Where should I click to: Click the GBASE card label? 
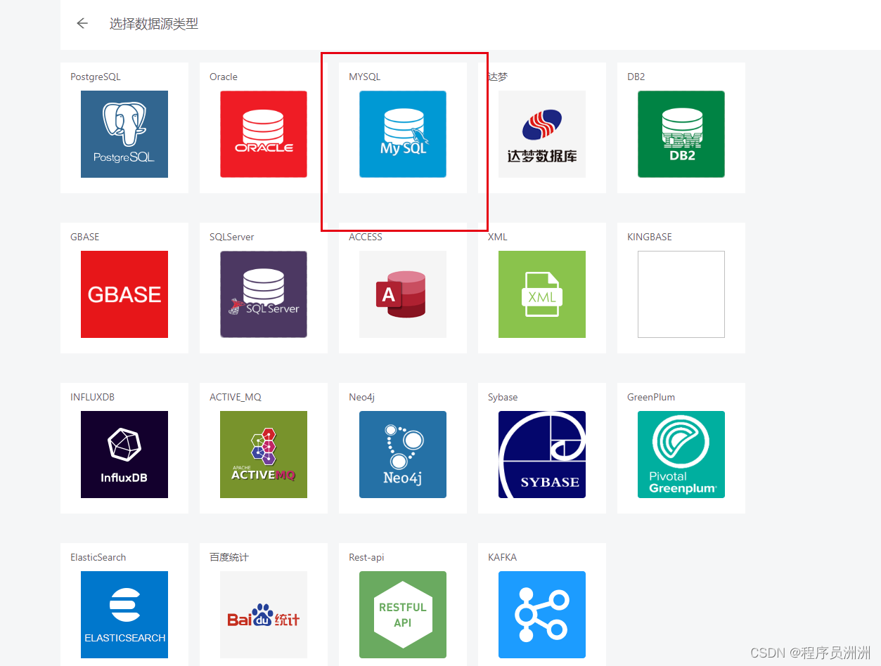(84, 237)
